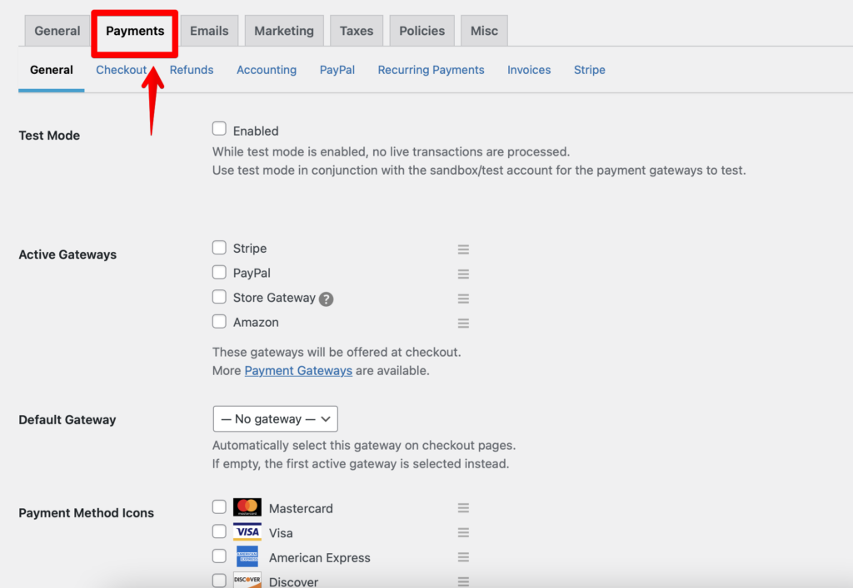Enable the Test Mode checkbox

point(219,129)
